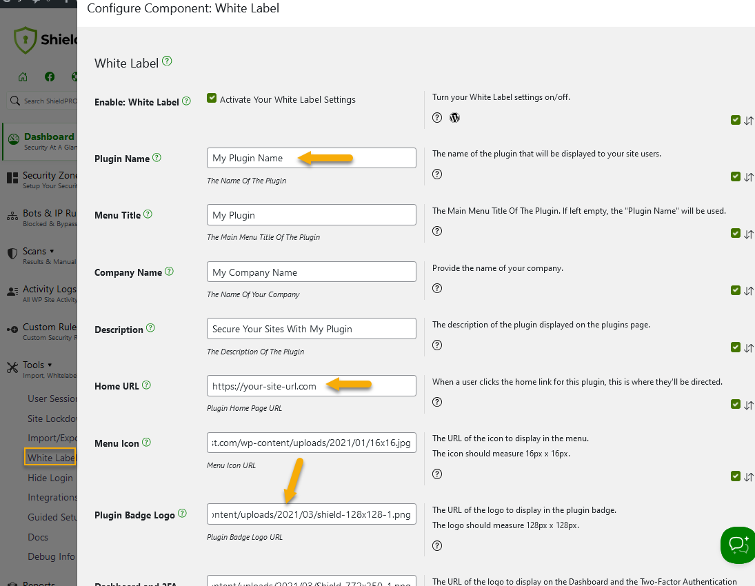The height and width of the screenshot is (586, 755).
Task: Open WordPress icon under White Label on/off description
Action: (454, 117)
